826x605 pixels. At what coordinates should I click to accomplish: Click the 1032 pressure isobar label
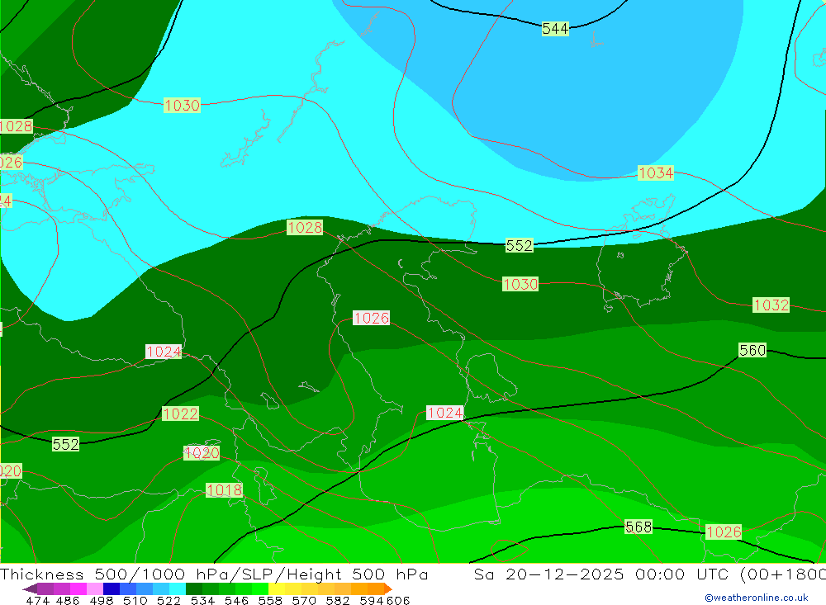[771, 305]
